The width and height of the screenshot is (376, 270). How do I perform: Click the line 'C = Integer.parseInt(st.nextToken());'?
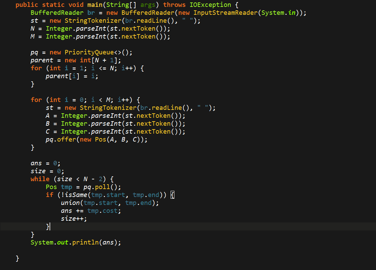point(115,132)
